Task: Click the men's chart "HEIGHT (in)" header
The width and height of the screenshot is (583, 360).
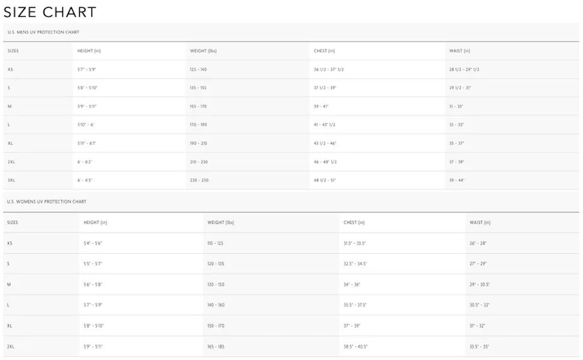Action: click(89, 51)
